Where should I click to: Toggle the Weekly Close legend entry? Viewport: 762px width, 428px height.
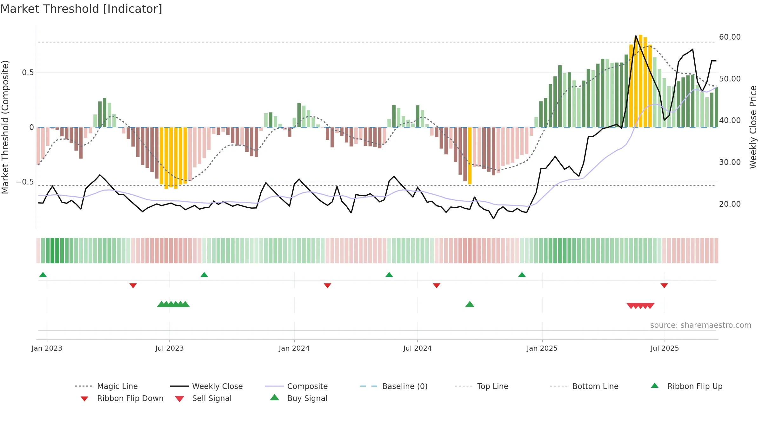(206, 386)
